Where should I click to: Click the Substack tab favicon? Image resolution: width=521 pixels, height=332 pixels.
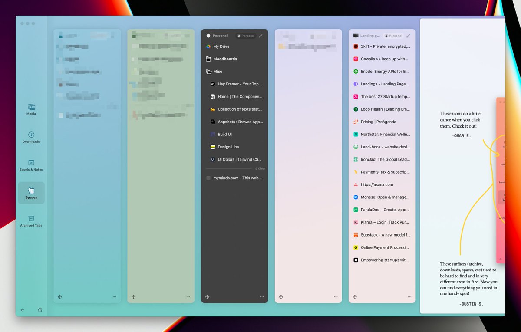(x=356, y=235)
